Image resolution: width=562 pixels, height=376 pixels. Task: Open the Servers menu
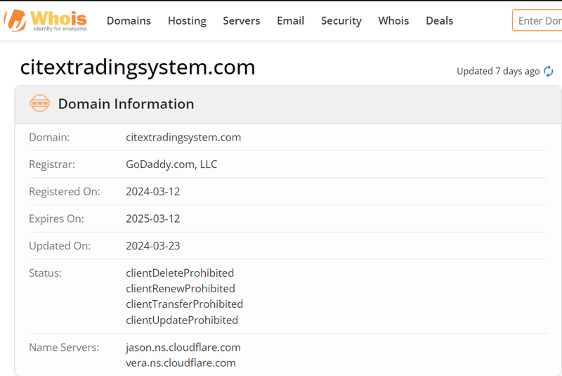[x=242, y=21]
